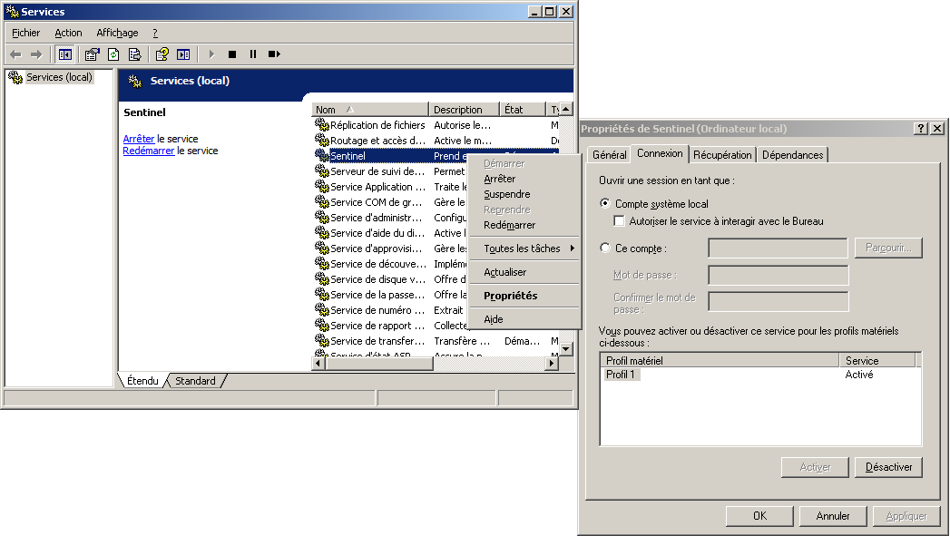Click scroll left arrow of services list

[x=318, y=364]
